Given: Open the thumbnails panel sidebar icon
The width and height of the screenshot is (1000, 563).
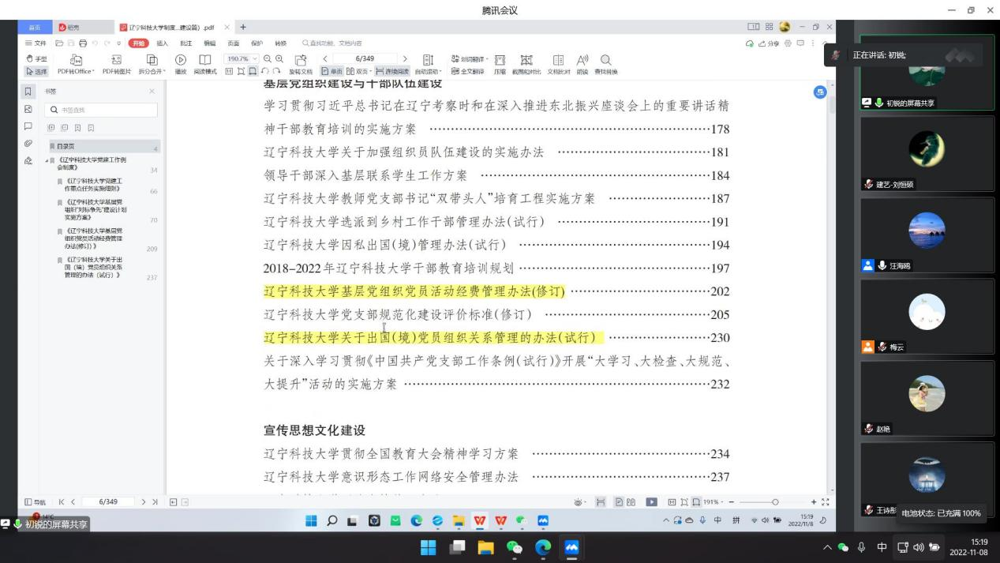Looking at the screenshot, I should tap(28, 109).
